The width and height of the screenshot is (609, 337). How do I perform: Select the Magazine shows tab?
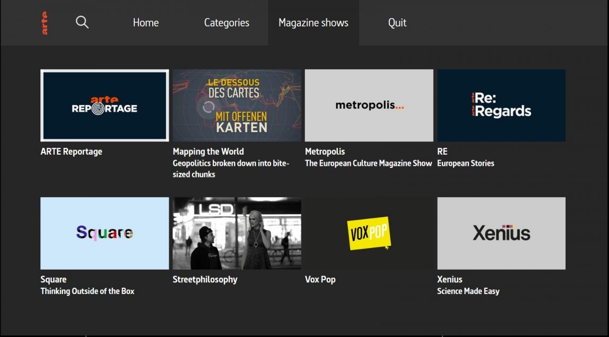point(314,22)
